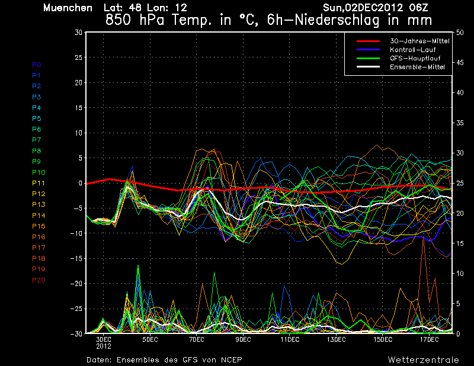Screen dimensions: 474x366
Task: Click the P5 ensemble member label
Action: point(36,118)
